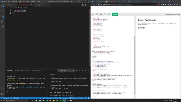Click the browser Back arrow
The image size is (181, 102).
point(92,4)
